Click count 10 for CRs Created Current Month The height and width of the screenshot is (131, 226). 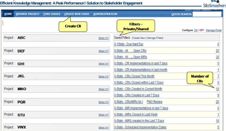tap(217, 89)
